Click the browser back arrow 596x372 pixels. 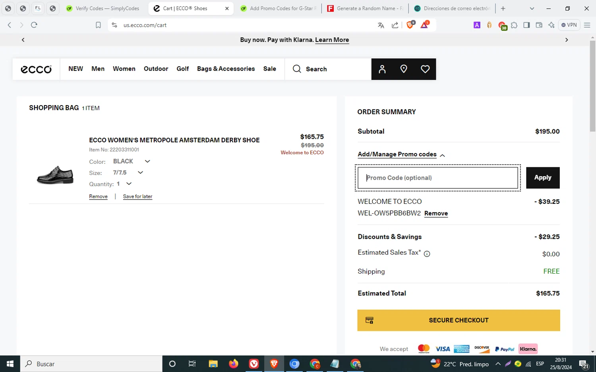tap(10, 25)
